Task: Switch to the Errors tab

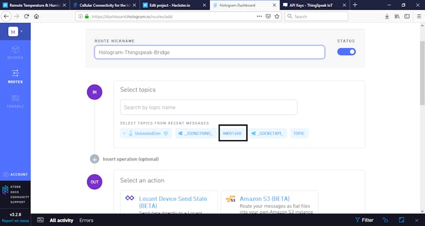Action: point(86,221)
